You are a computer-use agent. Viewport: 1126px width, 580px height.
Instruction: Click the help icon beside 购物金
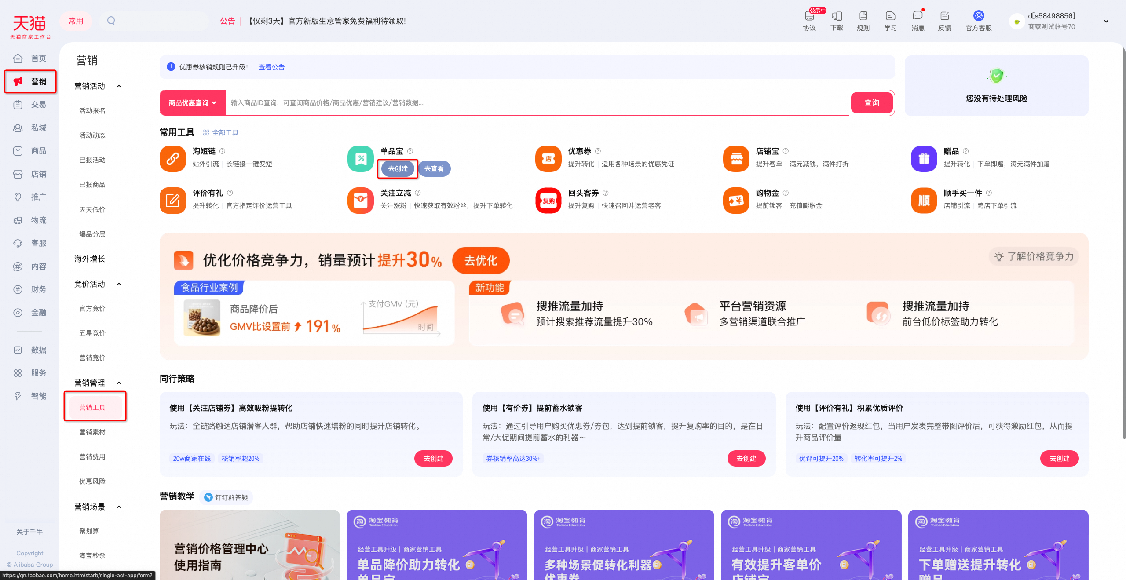pos(786,193)
